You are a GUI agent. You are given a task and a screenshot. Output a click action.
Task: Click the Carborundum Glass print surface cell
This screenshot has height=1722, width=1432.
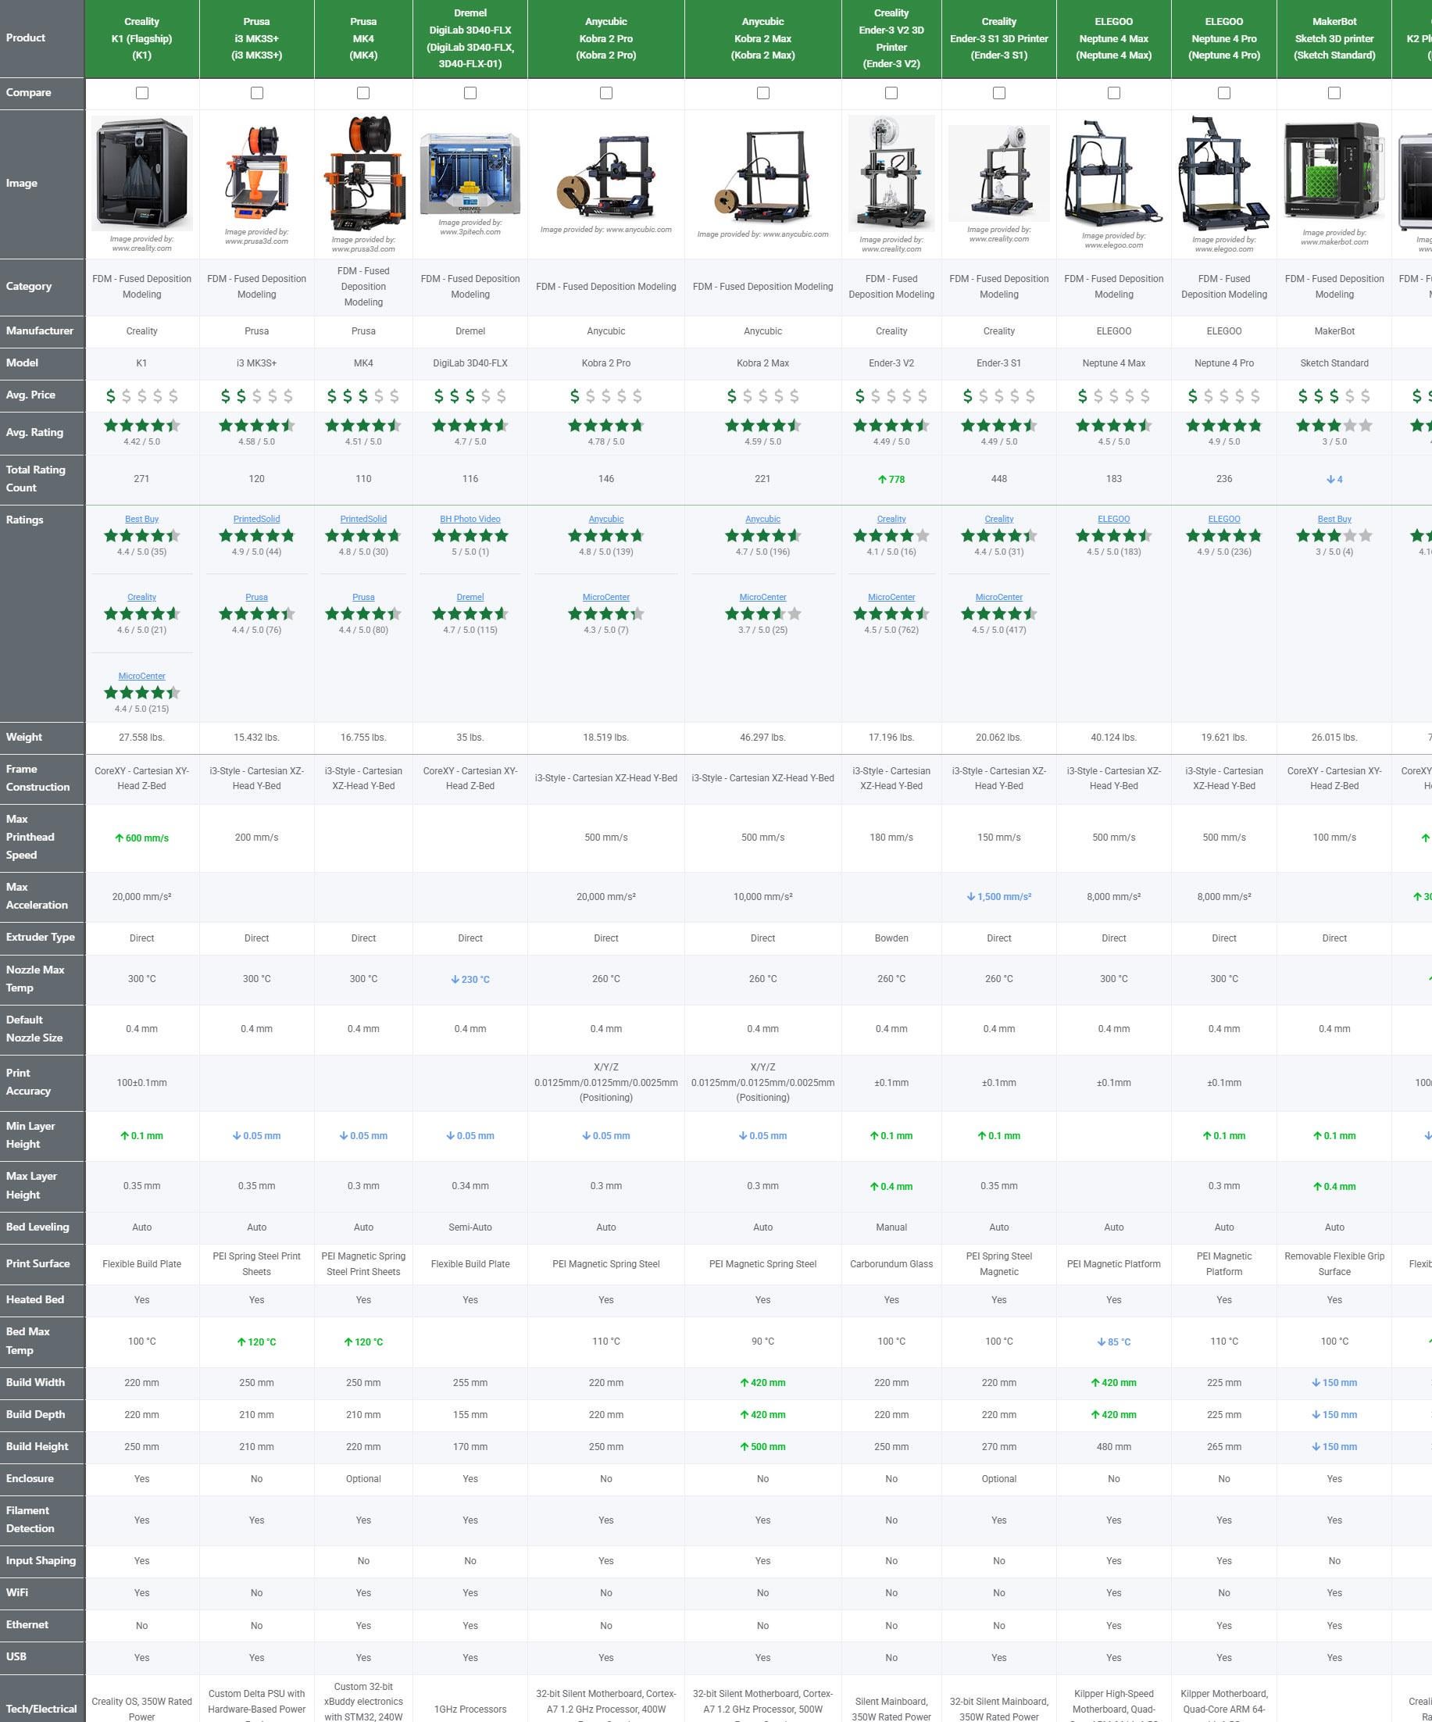(891, 1263)
